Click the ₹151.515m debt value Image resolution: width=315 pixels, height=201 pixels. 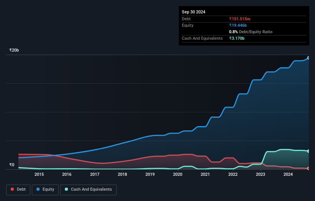(240, 19)
